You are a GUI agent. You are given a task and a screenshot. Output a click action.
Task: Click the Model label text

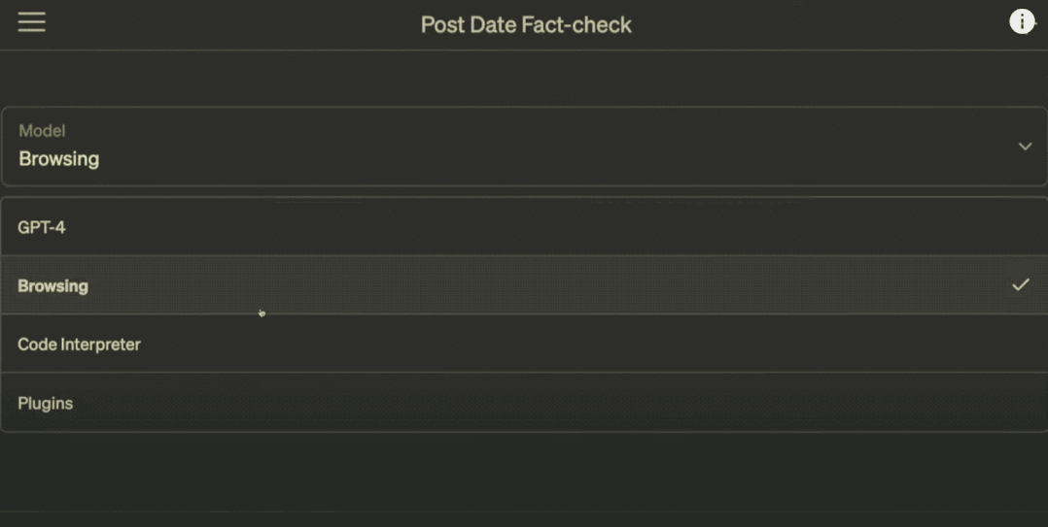(x=42, y=131)
